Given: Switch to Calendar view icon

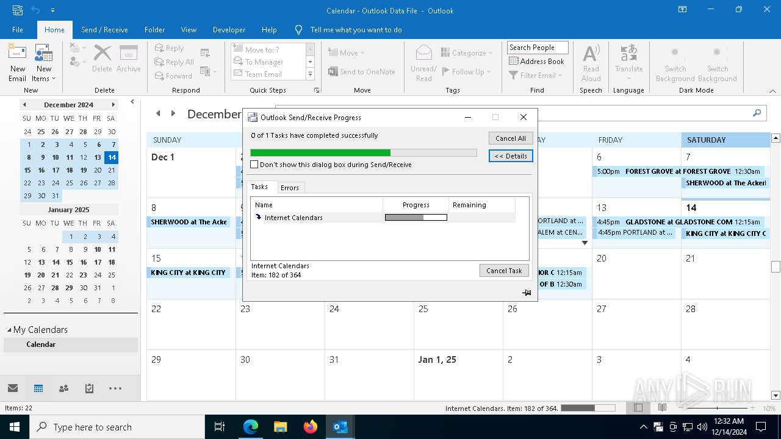Looking at the screenshot, I should [38, 388].
